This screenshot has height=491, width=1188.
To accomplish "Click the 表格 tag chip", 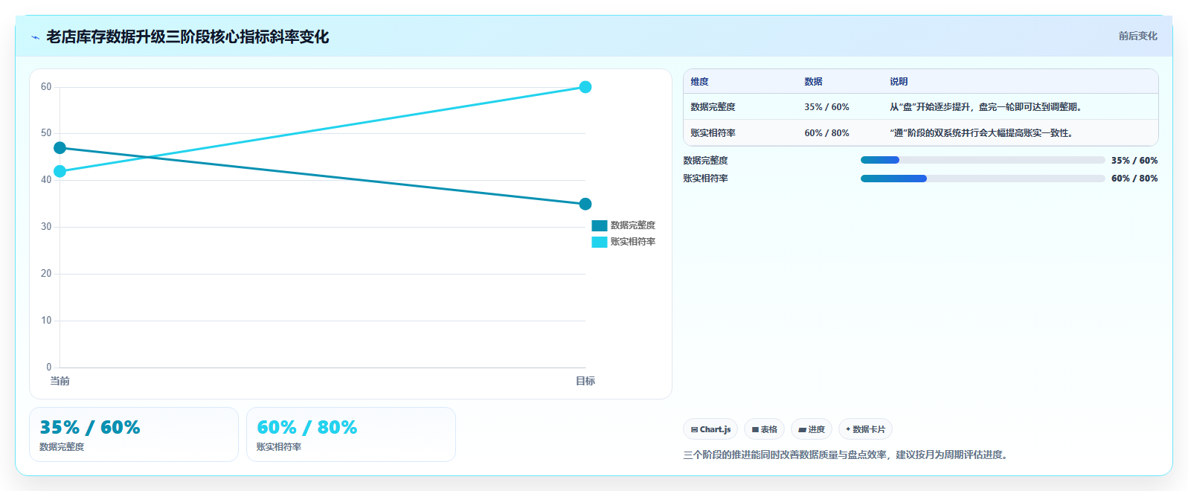I will click(x=764, y=429).
